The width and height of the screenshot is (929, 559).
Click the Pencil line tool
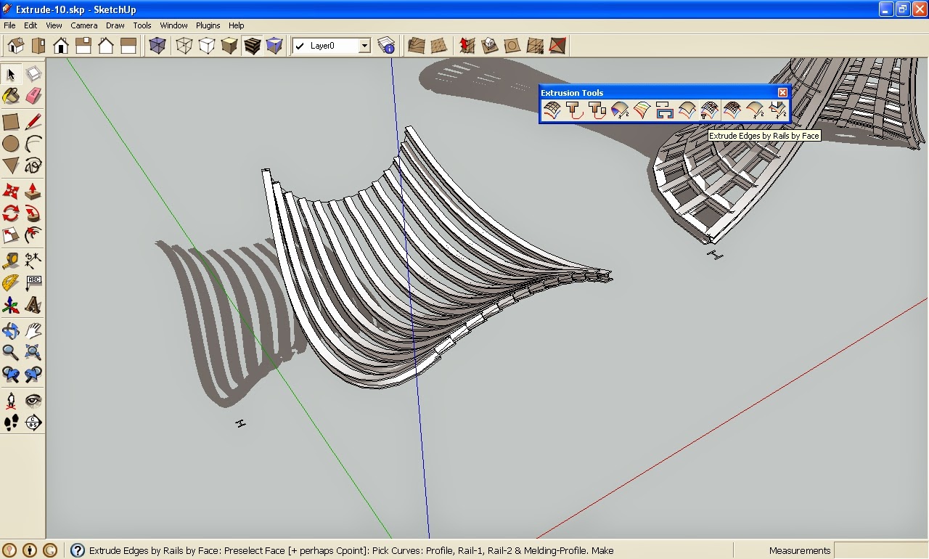[33, 122]
